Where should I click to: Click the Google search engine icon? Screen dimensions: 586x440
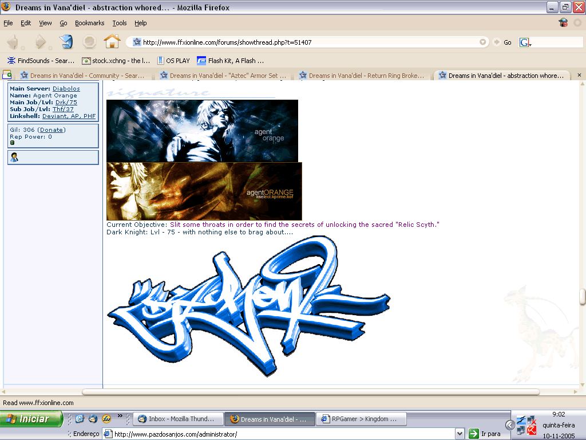pyautogui.click(x=524, y=42)
